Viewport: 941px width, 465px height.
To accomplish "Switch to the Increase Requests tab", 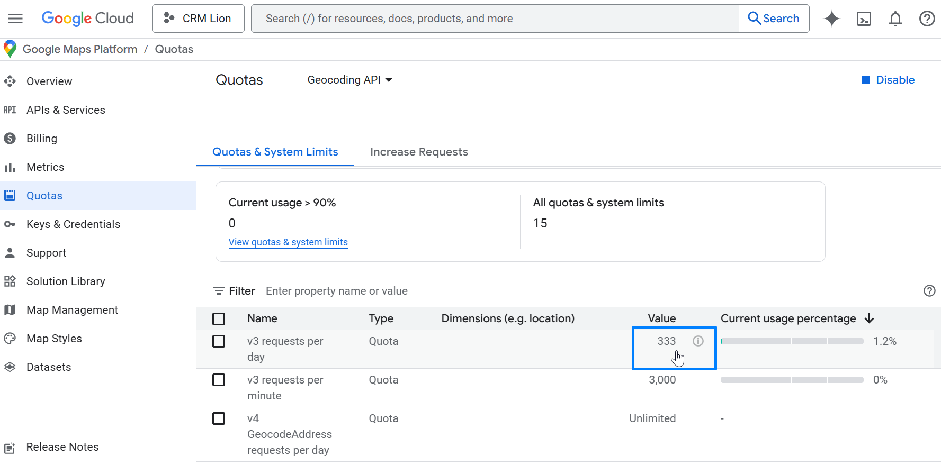I will [419, 152].
